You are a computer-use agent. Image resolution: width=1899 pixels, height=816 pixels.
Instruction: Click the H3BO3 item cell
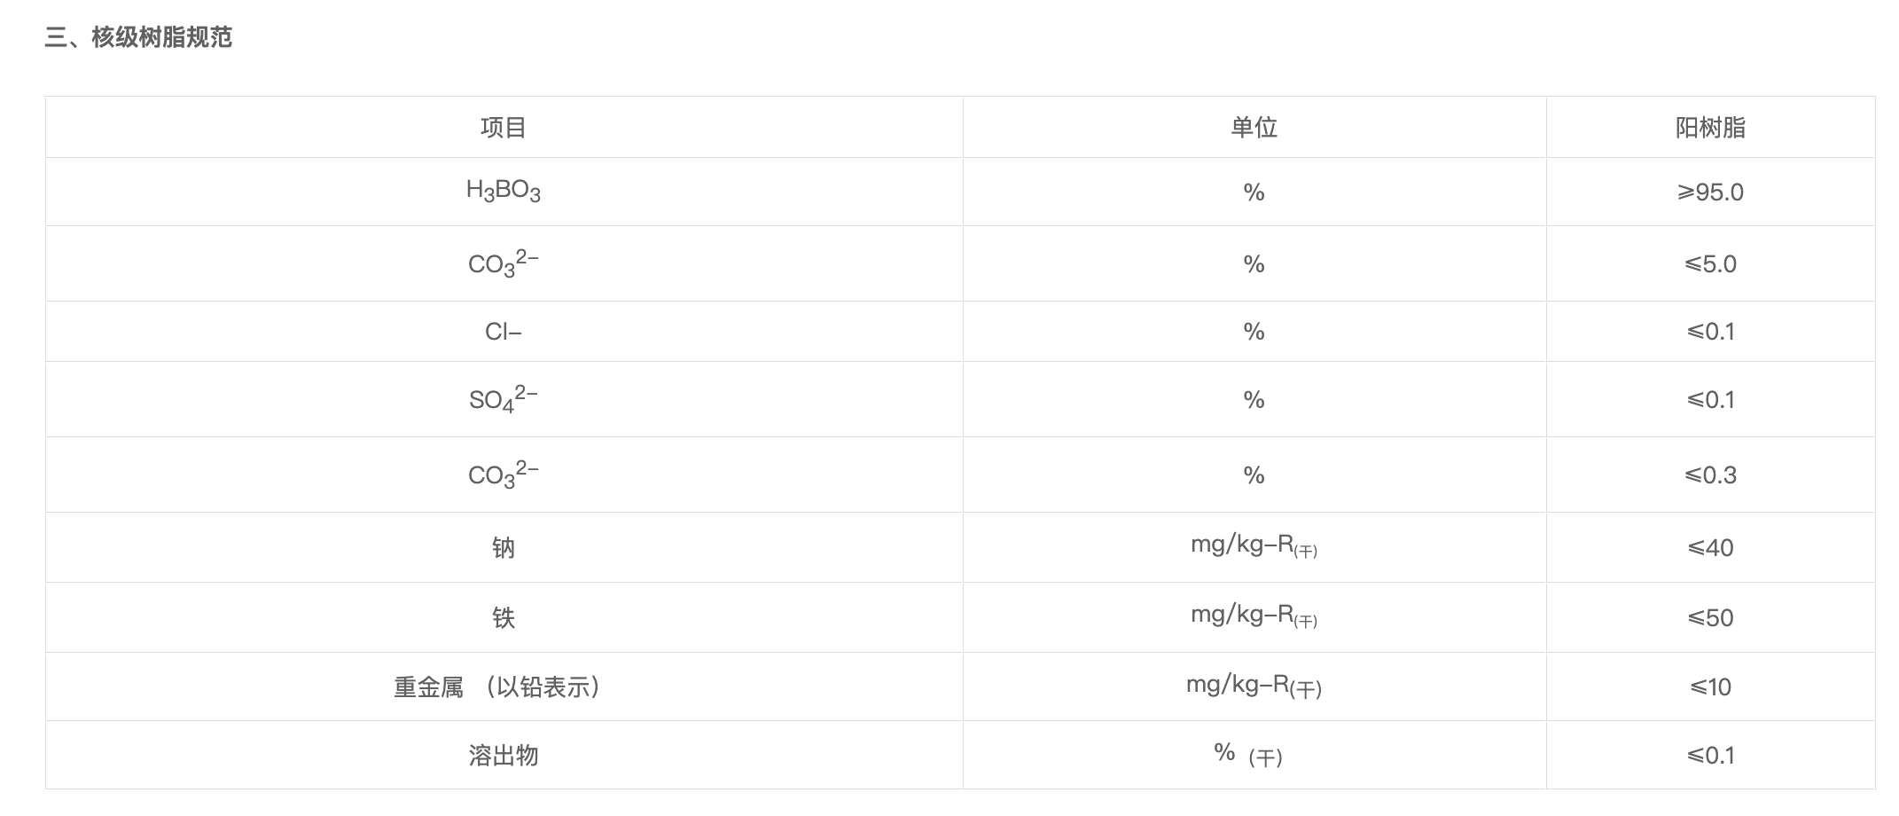click(x=504, y=192)
